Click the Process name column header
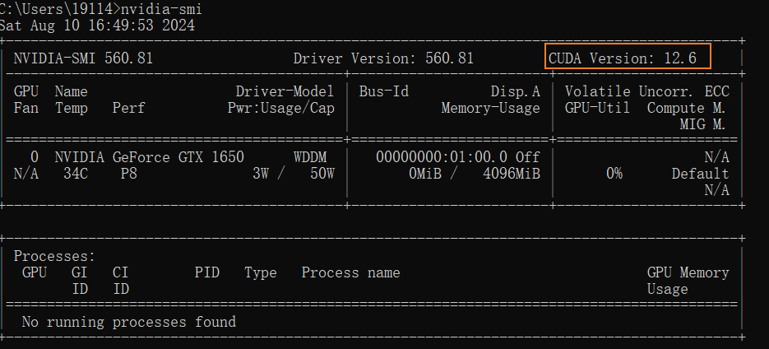The height and width of the screenshot is (349, 769). point(350,272)
